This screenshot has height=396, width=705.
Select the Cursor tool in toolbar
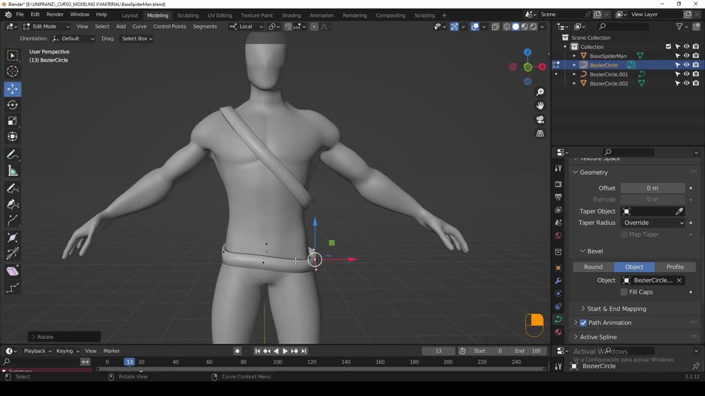pyautogui.click(x=12, y=71)
